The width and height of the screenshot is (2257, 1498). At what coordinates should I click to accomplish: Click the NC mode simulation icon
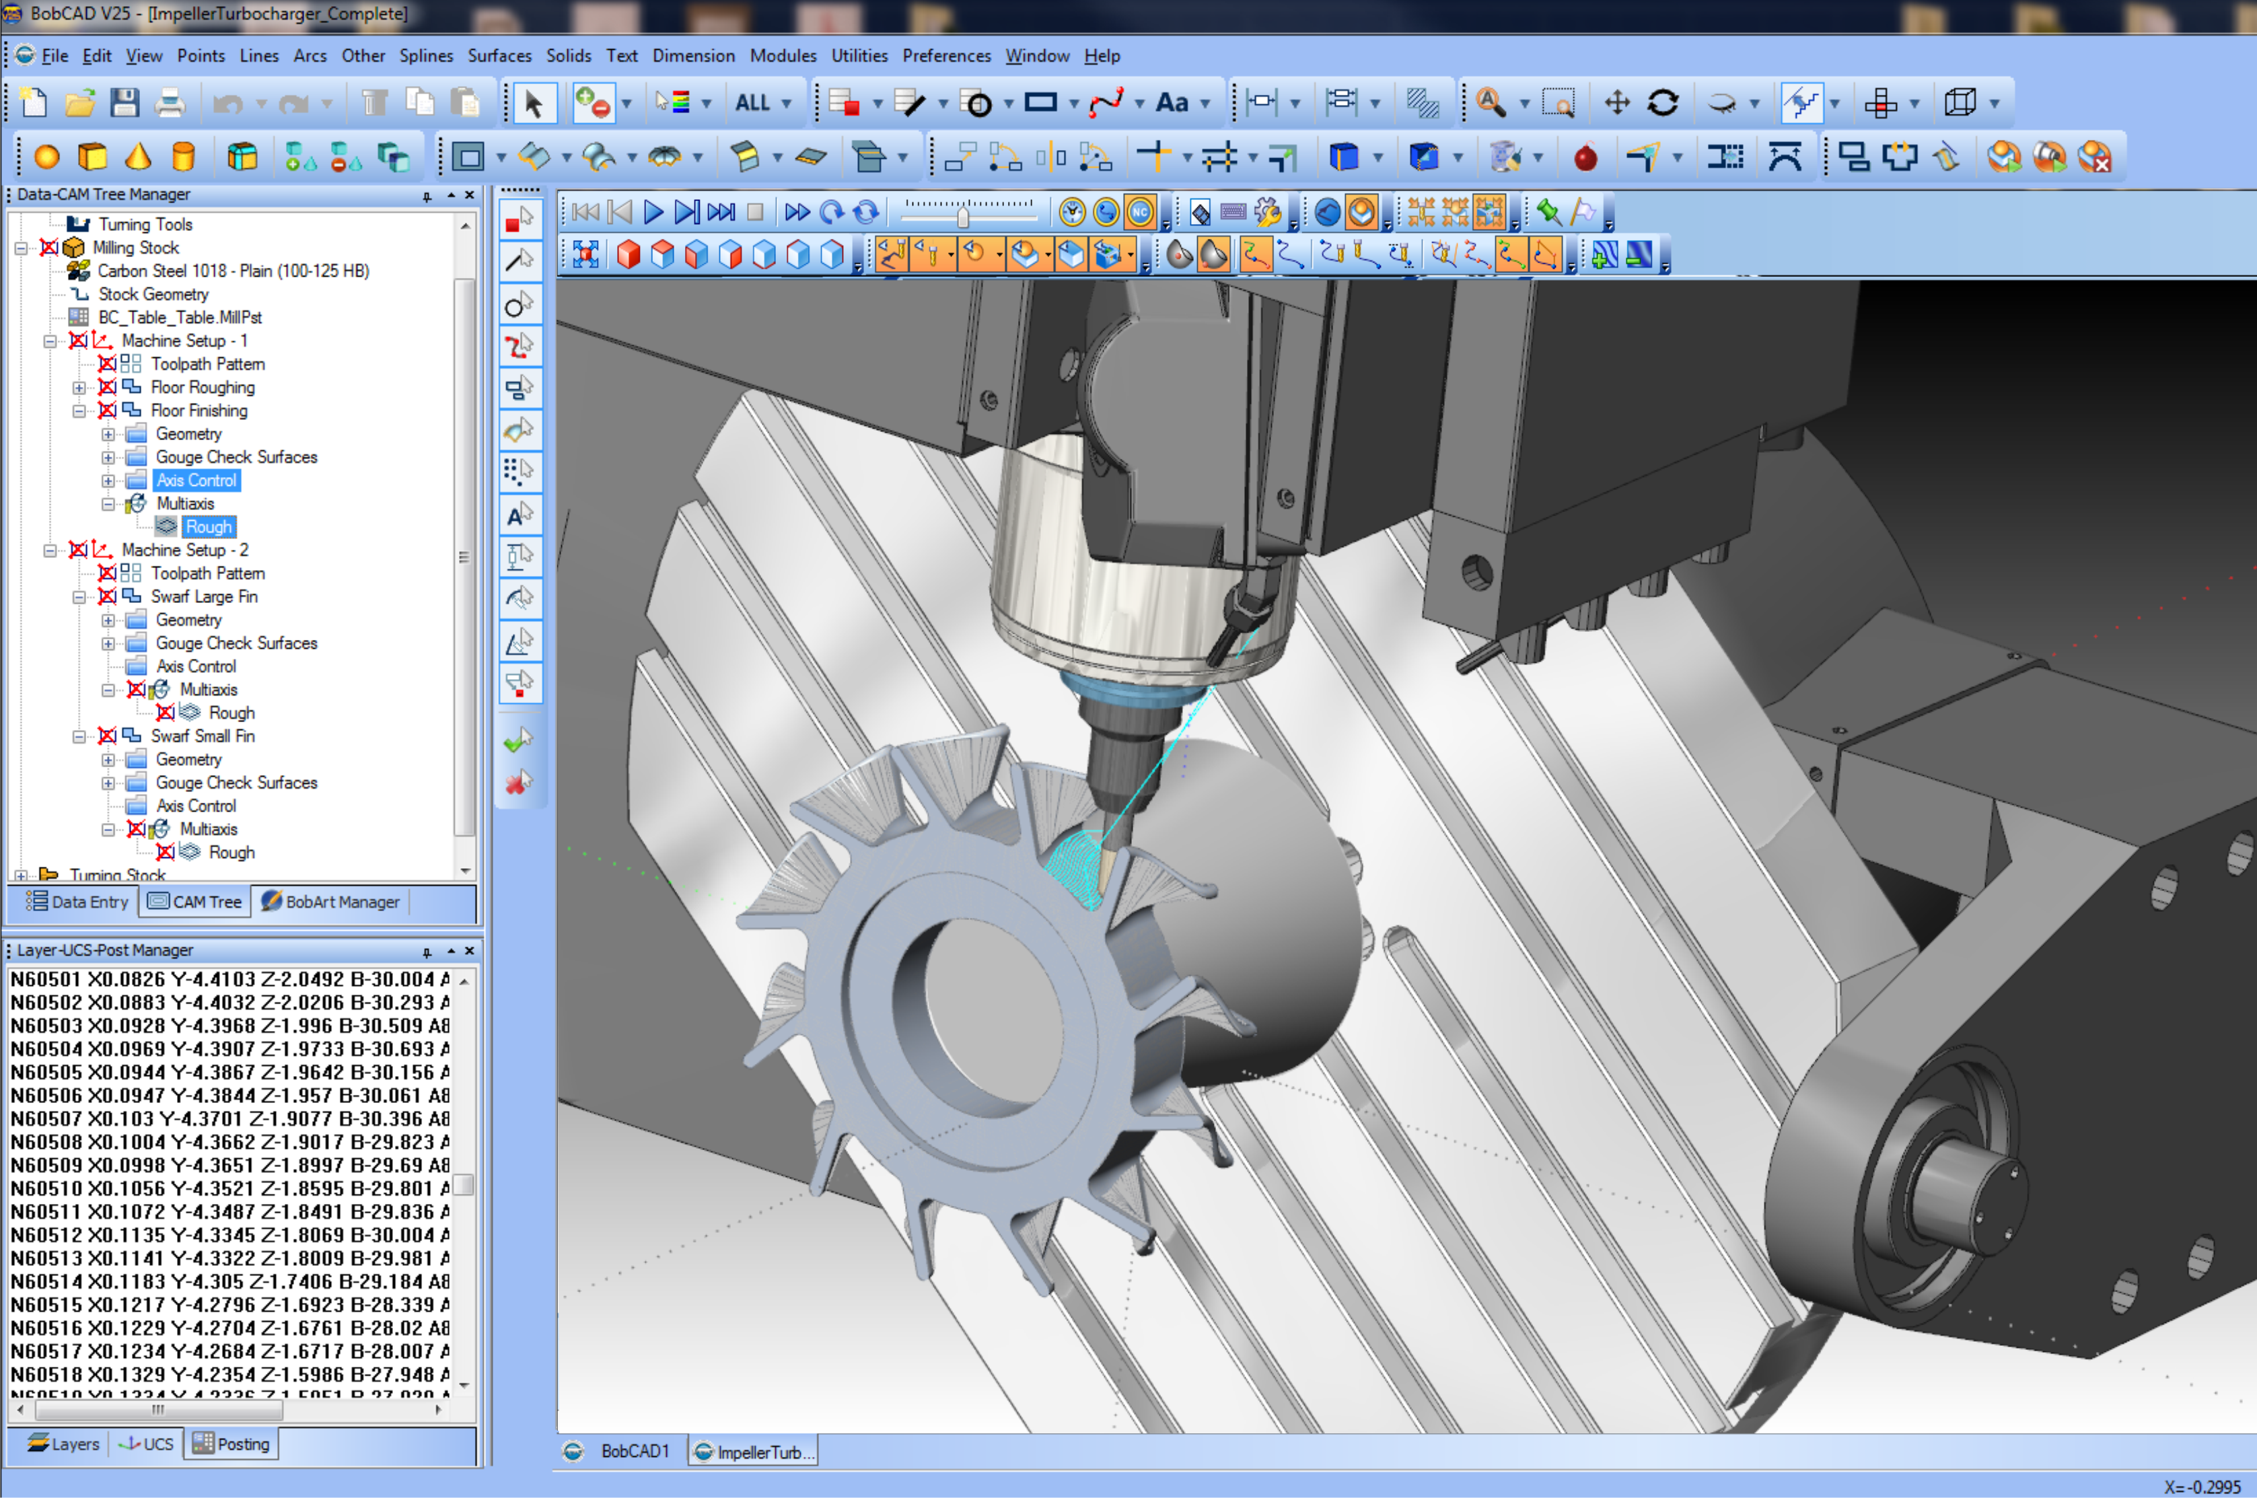coord(1141,212)
